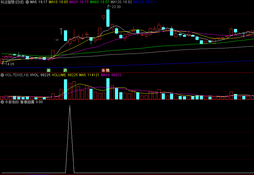Click the 涨停回调: 0.00 value

[32, 102]
